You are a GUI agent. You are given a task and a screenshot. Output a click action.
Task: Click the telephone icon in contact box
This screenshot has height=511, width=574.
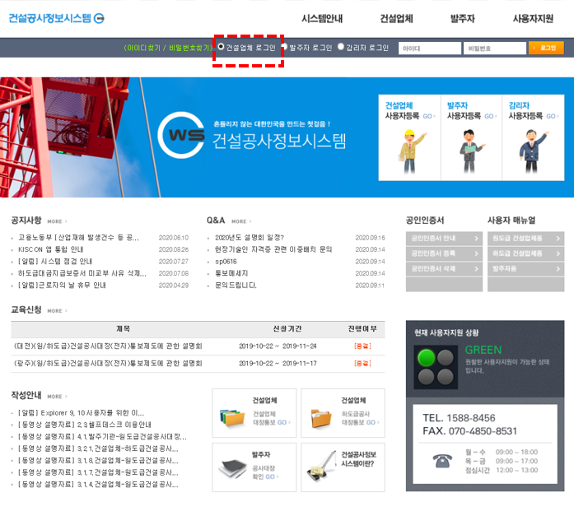(442, 461)
